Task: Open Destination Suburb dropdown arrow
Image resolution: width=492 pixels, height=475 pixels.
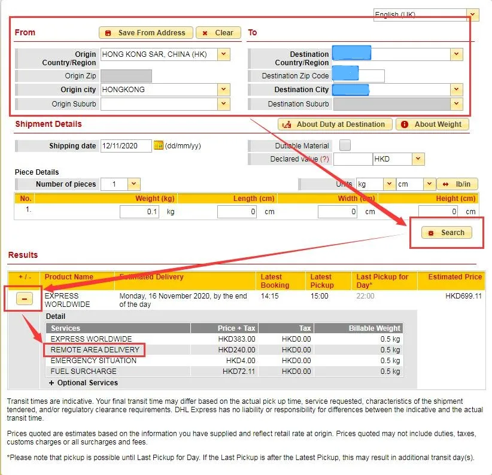Action: [456, 103]
